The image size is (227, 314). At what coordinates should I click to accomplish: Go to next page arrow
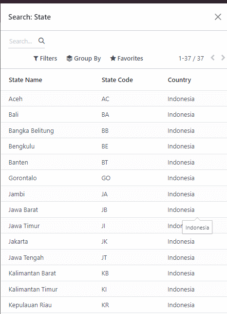[x=223, y=58]
